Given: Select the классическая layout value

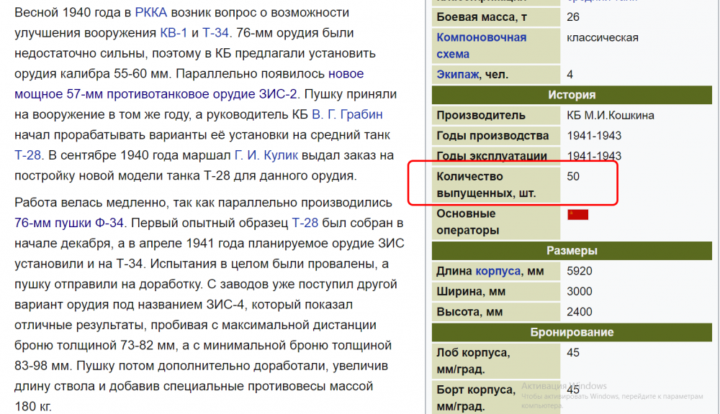Looking at the screenshot, I should [x=603, y=37].
